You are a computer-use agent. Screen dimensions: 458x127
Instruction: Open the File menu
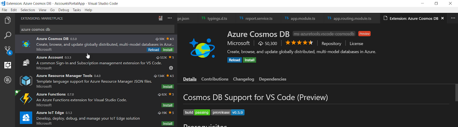click(4, 10)
